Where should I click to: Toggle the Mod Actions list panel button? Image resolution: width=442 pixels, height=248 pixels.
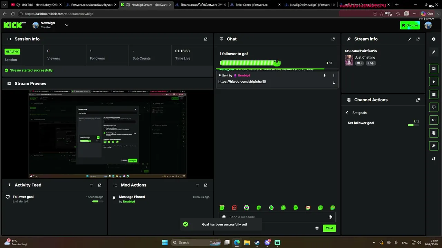434,94
